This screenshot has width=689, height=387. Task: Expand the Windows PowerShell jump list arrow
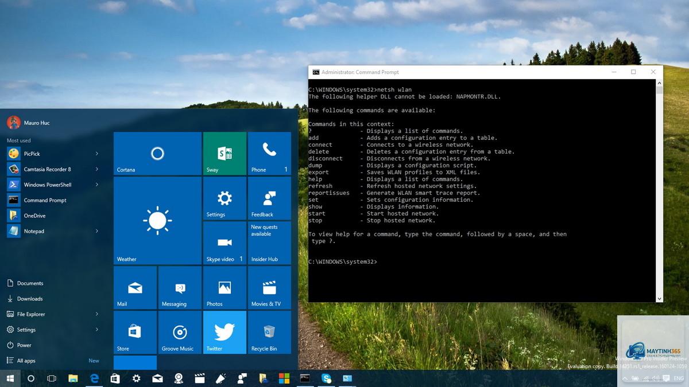96,185
